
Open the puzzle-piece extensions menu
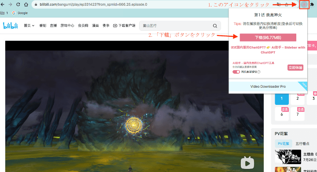point(312,4)
